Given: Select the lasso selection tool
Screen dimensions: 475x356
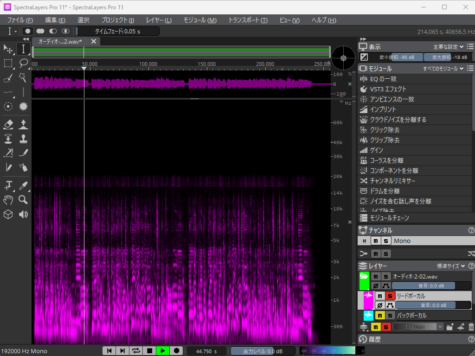Looking at the screenshot, I should pyautogui.click(x=23, y=63).
